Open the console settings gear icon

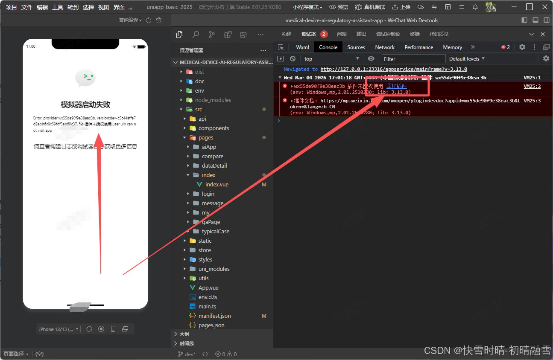[546, 58]
